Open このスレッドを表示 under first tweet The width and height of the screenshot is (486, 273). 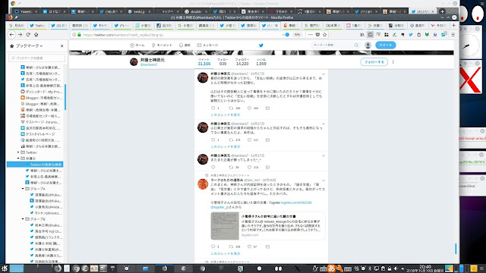coord(226,115)
